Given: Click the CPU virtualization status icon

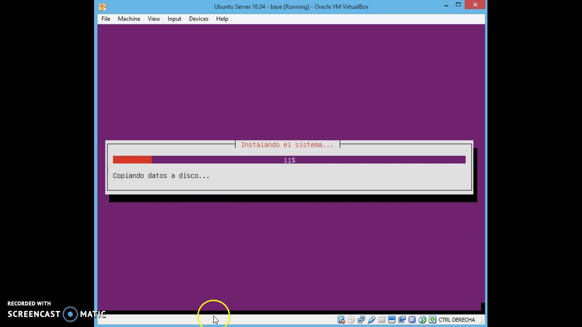Looking at the screenshot, I should point(412,320).
